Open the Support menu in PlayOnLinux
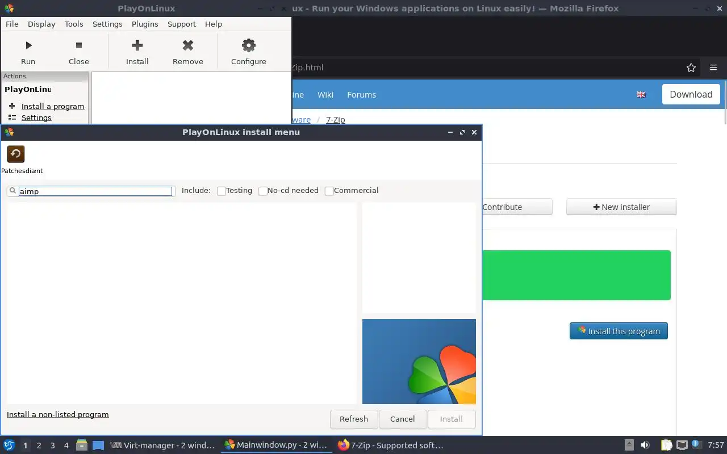Image resolution: width=727 pixels, height=454 pixels. [x=182, y=24]
